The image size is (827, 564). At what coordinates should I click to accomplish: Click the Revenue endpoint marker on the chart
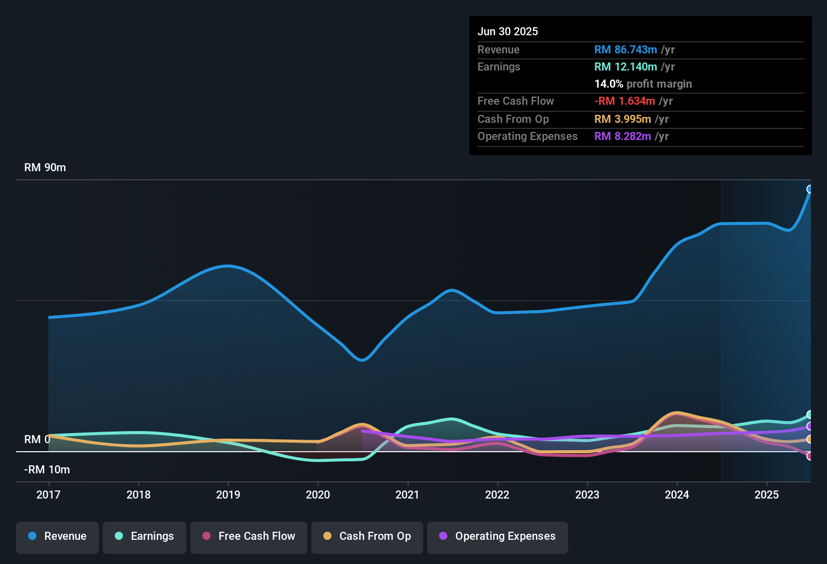click(810, 189)
